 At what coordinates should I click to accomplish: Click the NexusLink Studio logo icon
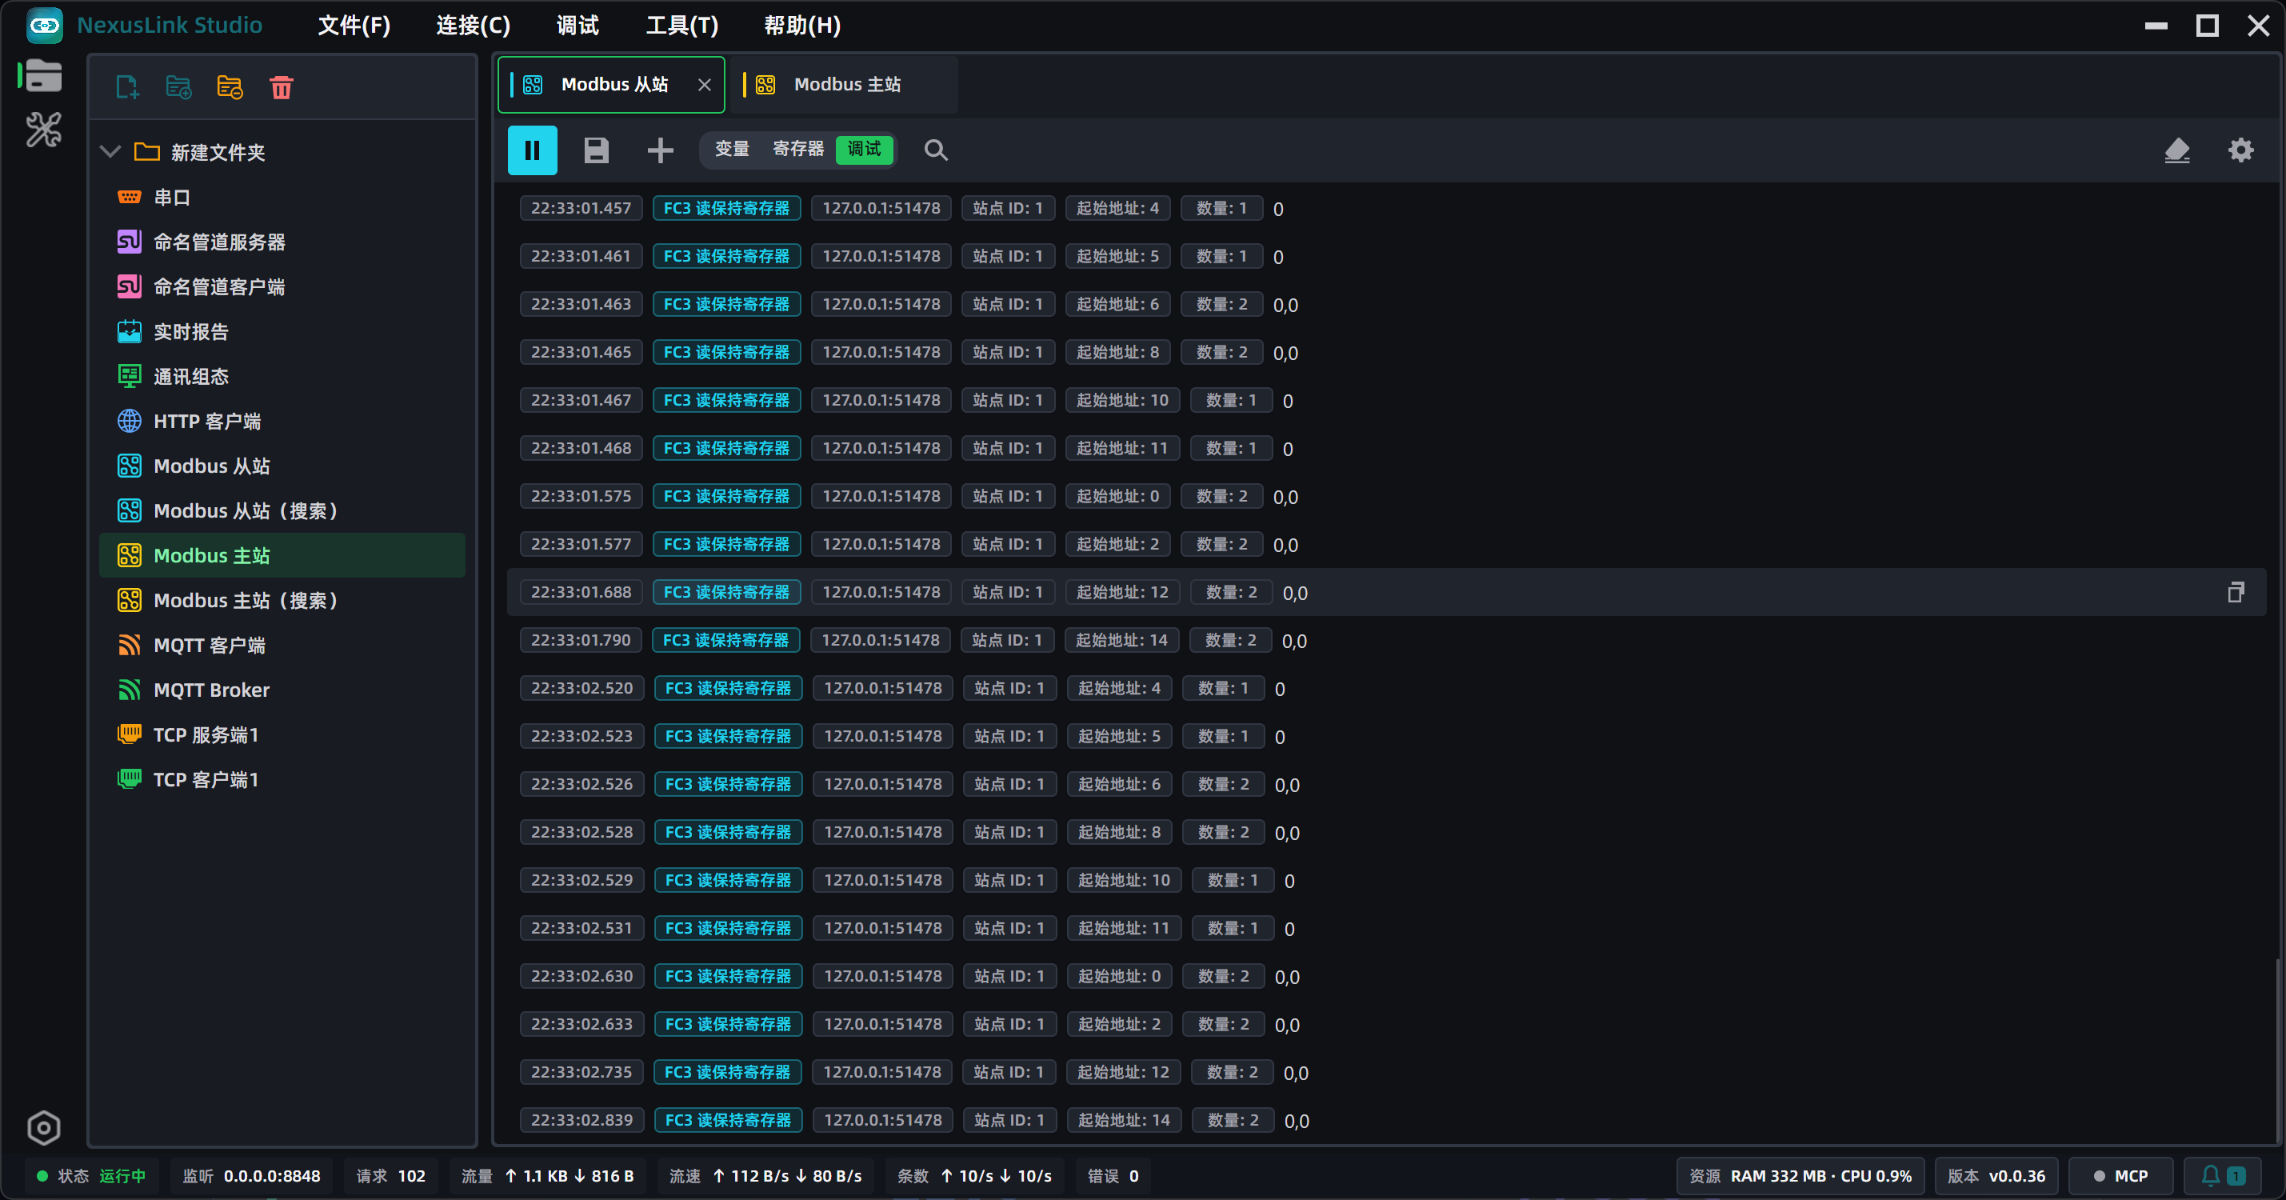pos(44,25)
